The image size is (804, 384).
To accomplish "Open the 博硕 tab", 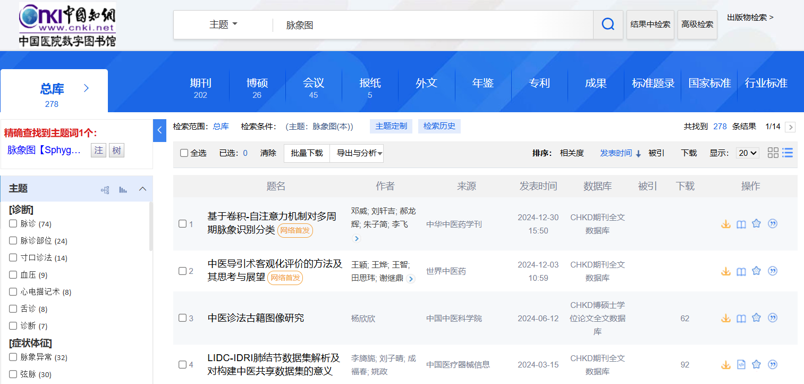I will point(257,87).
